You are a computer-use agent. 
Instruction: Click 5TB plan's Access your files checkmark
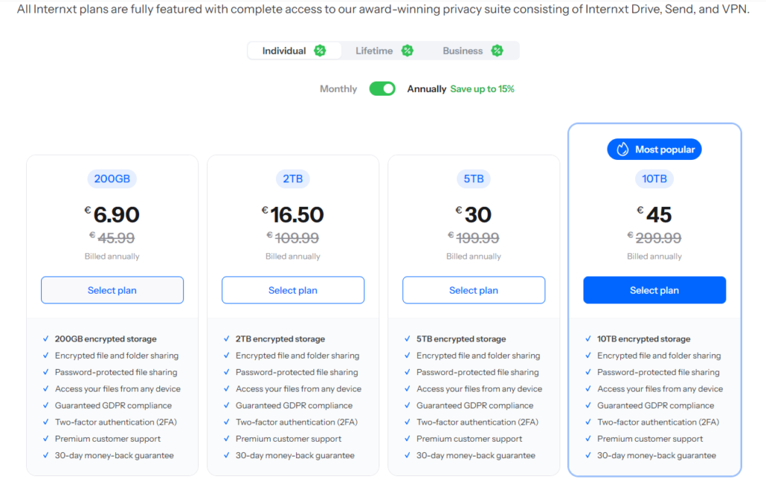click(408, 389)
